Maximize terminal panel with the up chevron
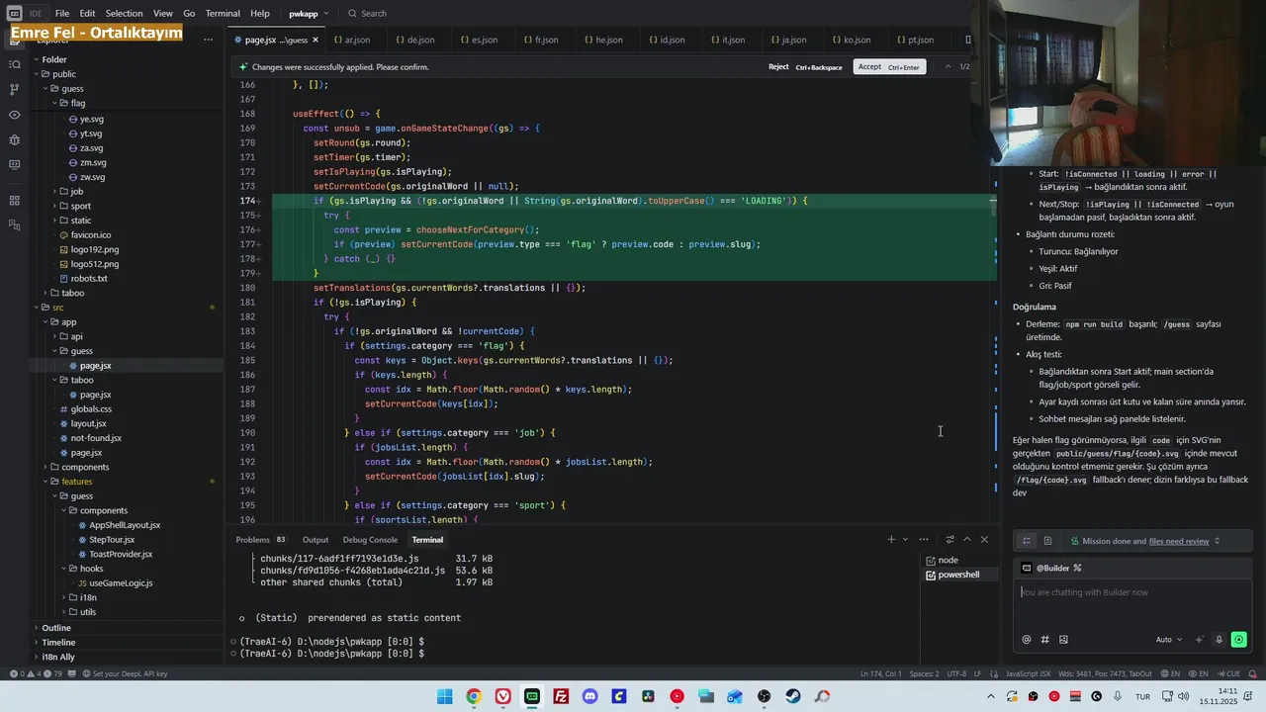The height and width of the screenshot is (712, 1266). click(x=966, y=540)
